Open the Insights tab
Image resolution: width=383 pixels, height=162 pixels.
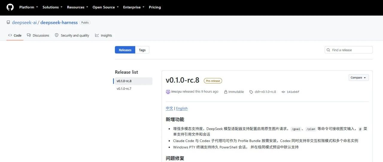(x=104, y=35)
